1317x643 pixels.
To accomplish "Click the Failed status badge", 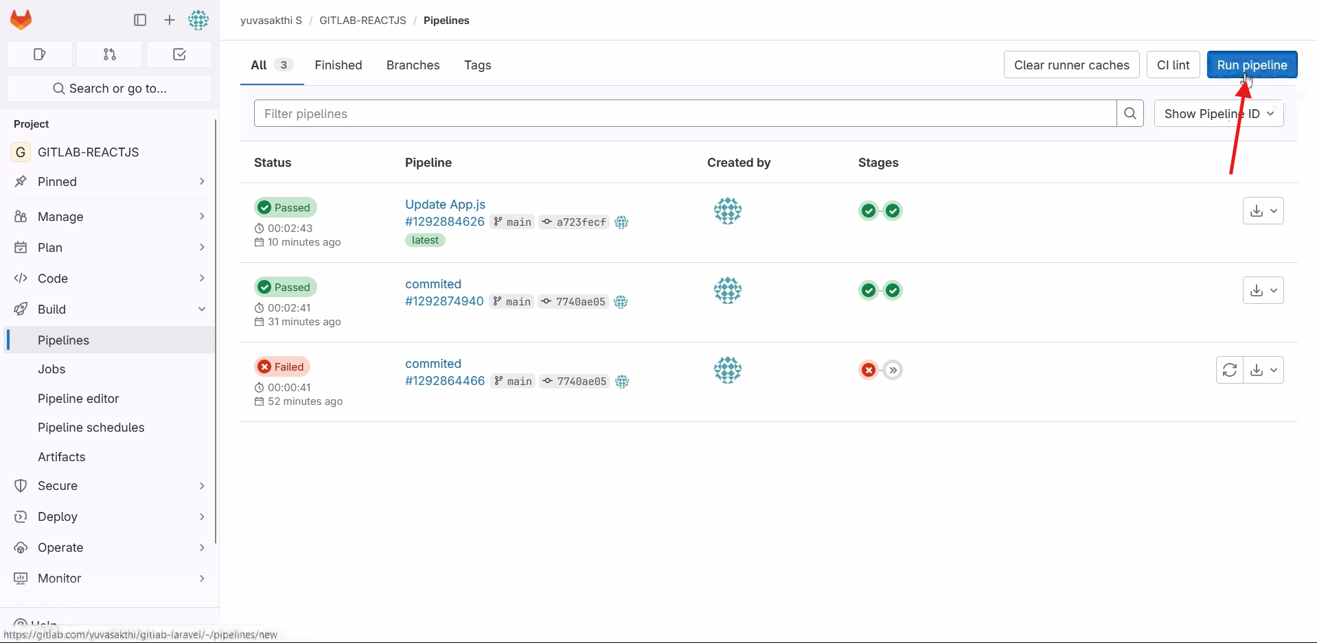I will click(x=282, y=366).
